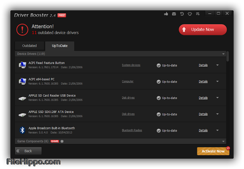Image resolution: width=244 pixels, height=169 pixels.
Task: Click date text '10/04/2013'
Action: 65,133
